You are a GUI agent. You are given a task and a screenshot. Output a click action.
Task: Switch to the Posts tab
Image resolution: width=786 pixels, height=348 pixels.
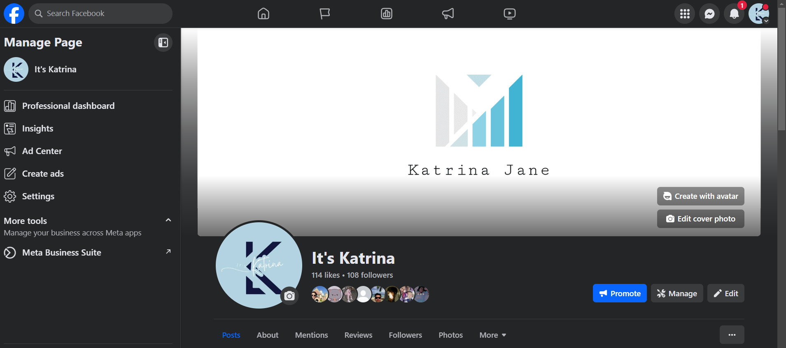[x=231, y=335]
